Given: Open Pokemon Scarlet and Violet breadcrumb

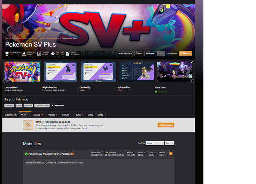Looking at the screenshot, I should tap(26, 38).
